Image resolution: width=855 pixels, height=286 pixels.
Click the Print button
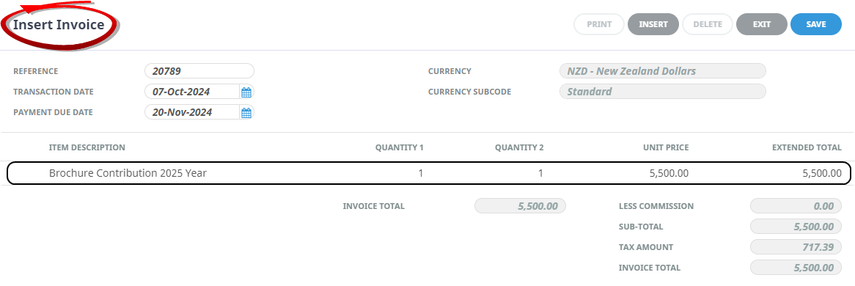click(598, 24)
